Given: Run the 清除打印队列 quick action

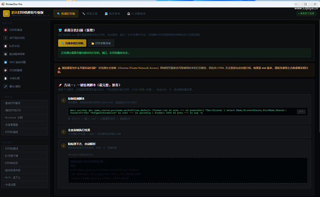Looking at the screenshot, I should (x=24, y=110).
